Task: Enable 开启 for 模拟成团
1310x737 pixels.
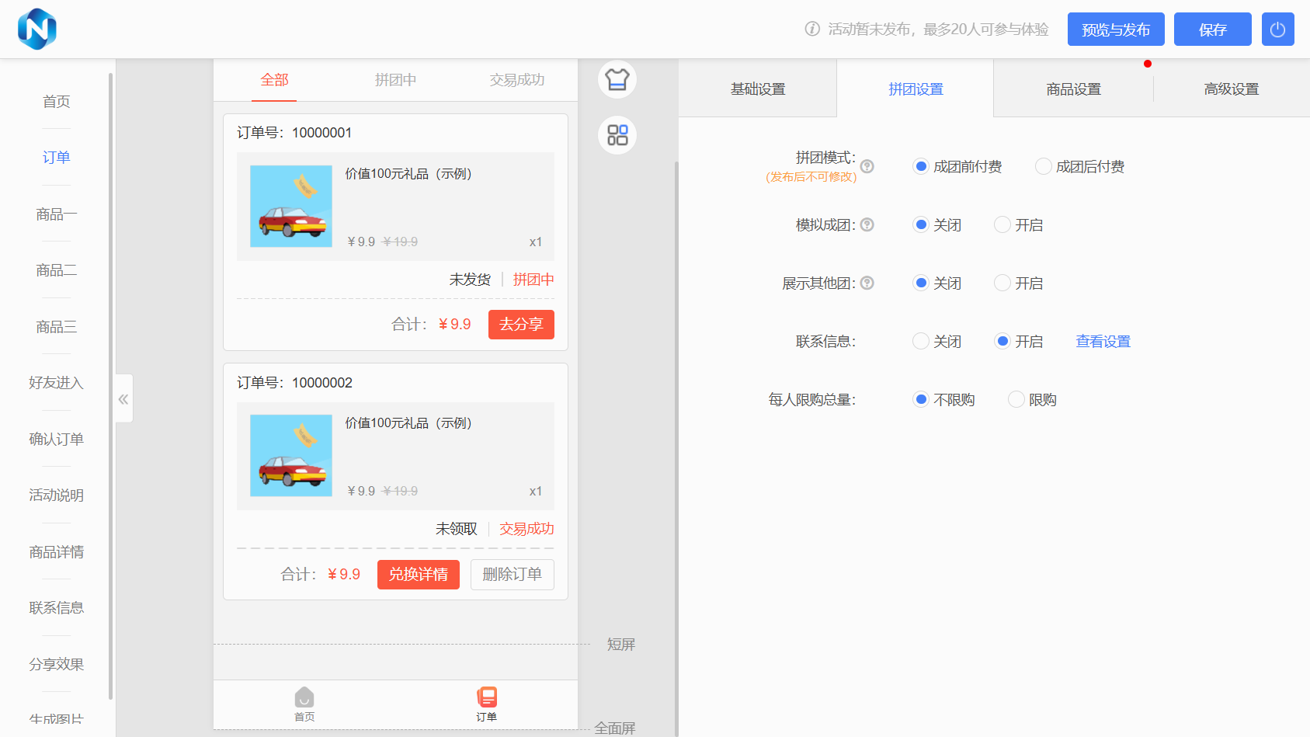Action: [x=1002, y=224]
